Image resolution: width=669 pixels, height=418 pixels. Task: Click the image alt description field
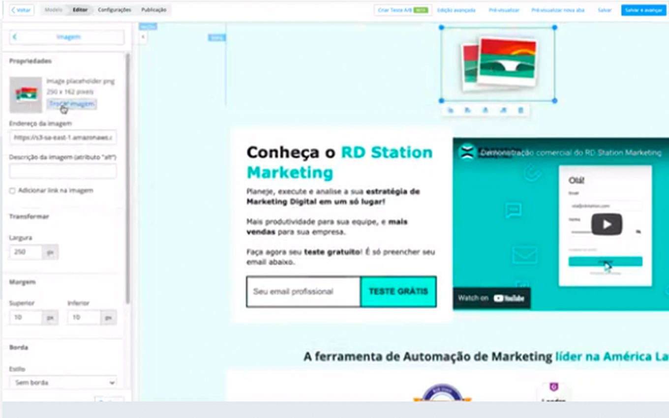pos(63,171)
